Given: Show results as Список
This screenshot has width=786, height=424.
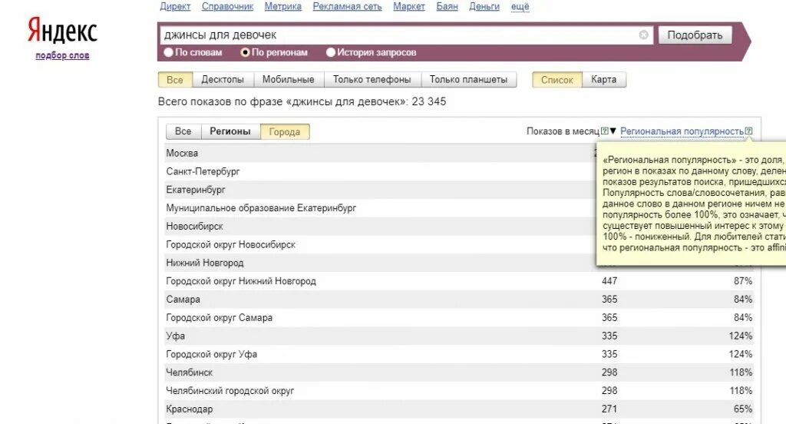Looking at the screenshot, I should click(x=557, y=80).
